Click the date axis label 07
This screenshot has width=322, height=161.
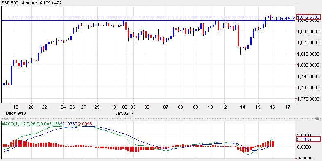tap(166, 107)
